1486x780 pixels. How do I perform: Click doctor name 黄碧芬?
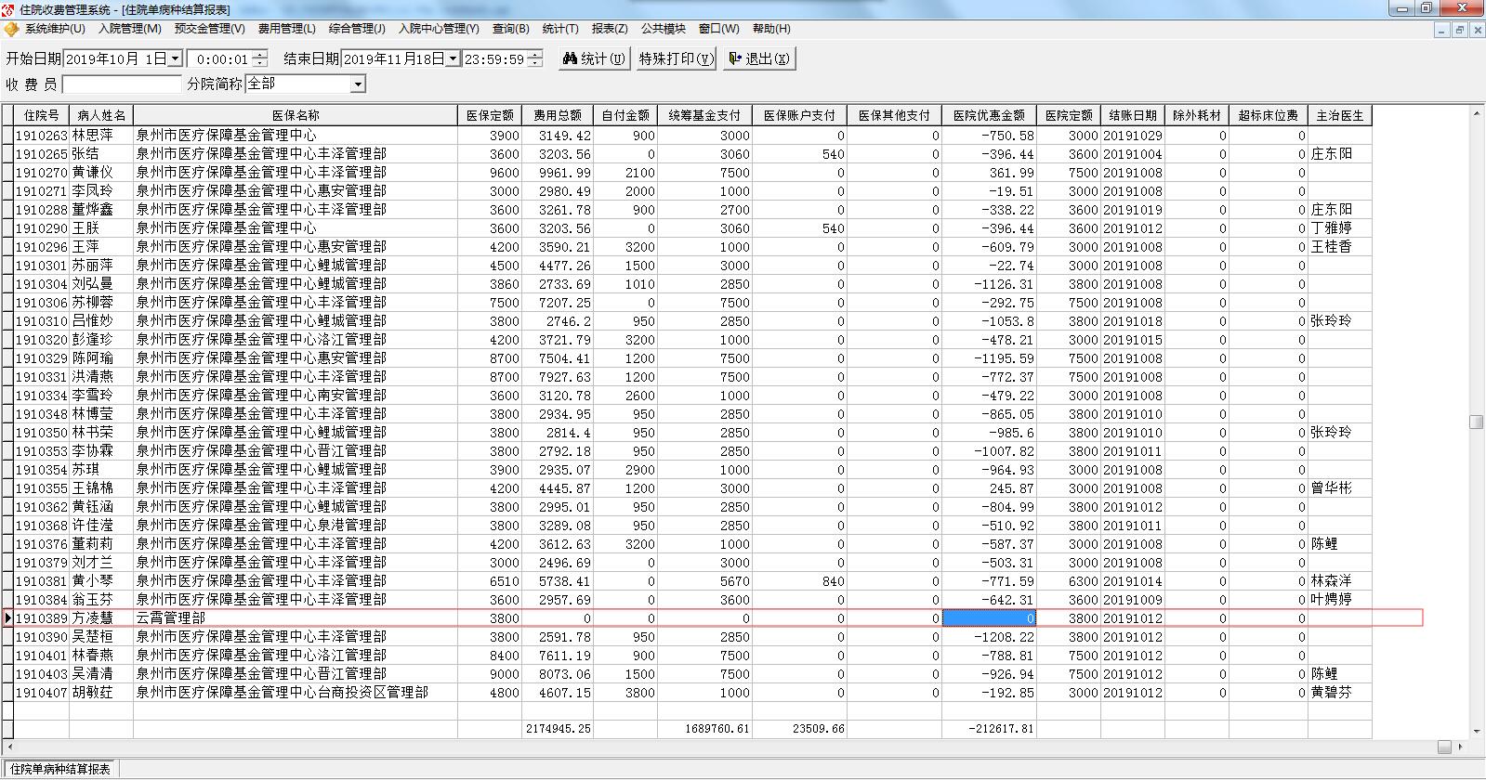click(1340, 692)
